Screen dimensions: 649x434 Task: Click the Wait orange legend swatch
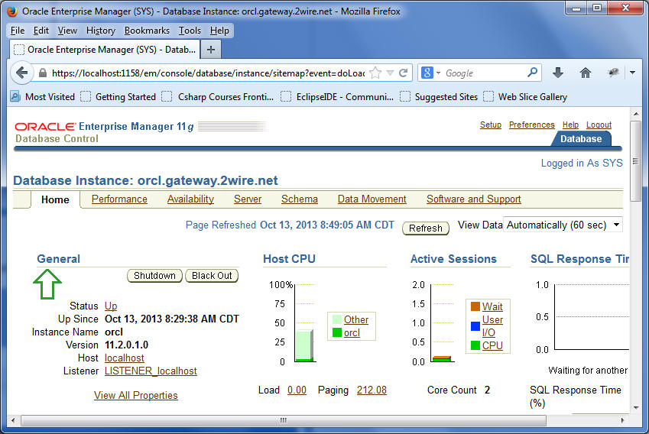475,306
